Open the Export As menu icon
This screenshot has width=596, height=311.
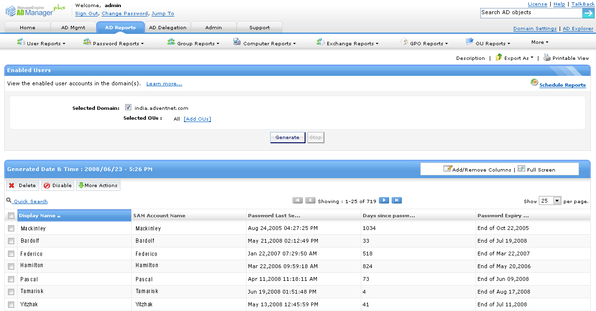click(x=498, y=57)
